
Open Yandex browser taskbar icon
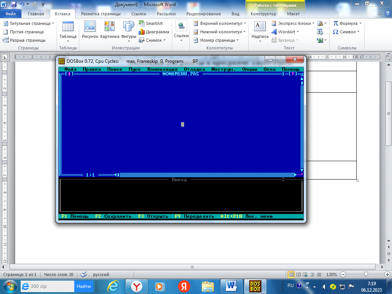[x=137, y=286]
